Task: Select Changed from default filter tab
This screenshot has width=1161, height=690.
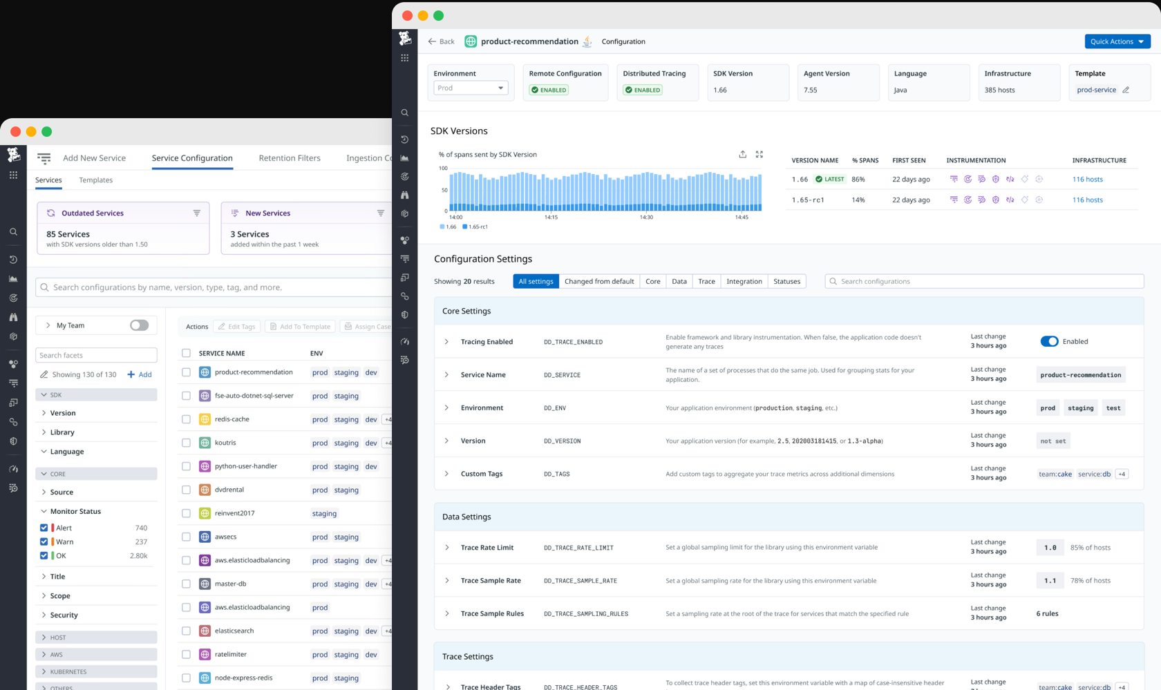Action: (599, 281)
